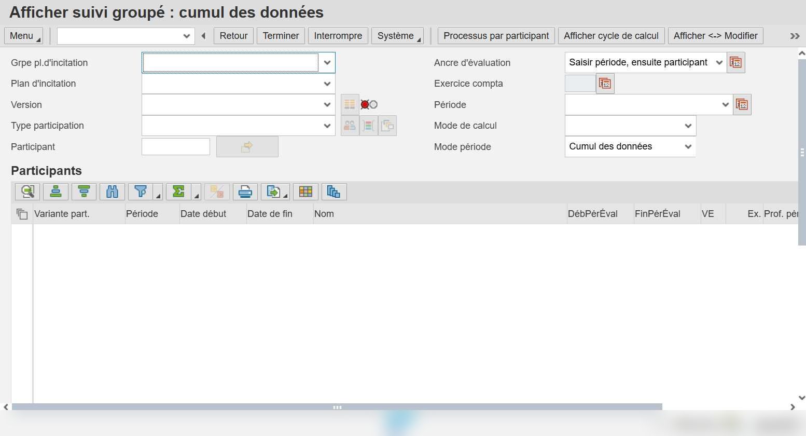Click the Nom column header
Image resolution: width=806 pixels, height=436 pixels.
[440, 214]
